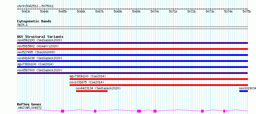Select the blue nsv527495 variant bar
The width and height of the screenshot is (256, 114).
coord(132,55)
